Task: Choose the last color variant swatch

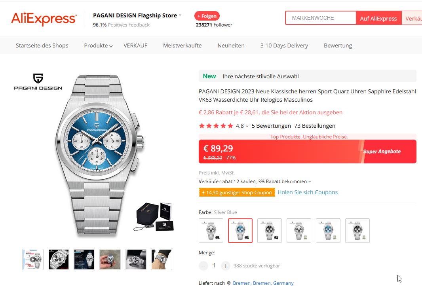Action: [x=357, y=231]
